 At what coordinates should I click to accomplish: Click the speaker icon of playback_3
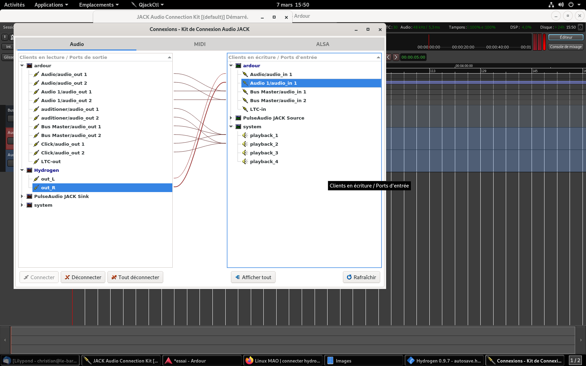(245, 153)
